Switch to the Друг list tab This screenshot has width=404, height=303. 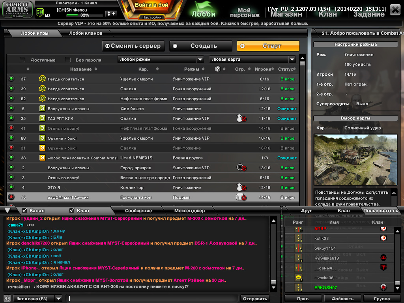tap(306, 211)
